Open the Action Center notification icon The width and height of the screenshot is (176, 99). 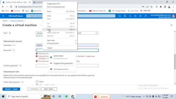pyautogui.click(x=172, y=97)
